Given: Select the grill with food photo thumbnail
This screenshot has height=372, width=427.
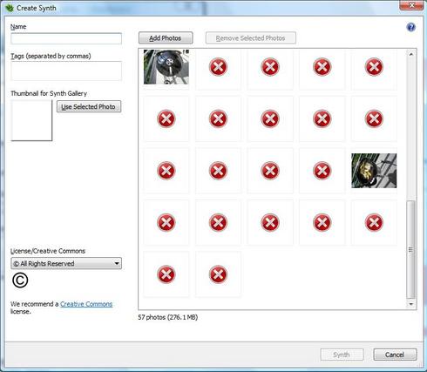Looking at the screenshot, I should (x=374, y=171).
